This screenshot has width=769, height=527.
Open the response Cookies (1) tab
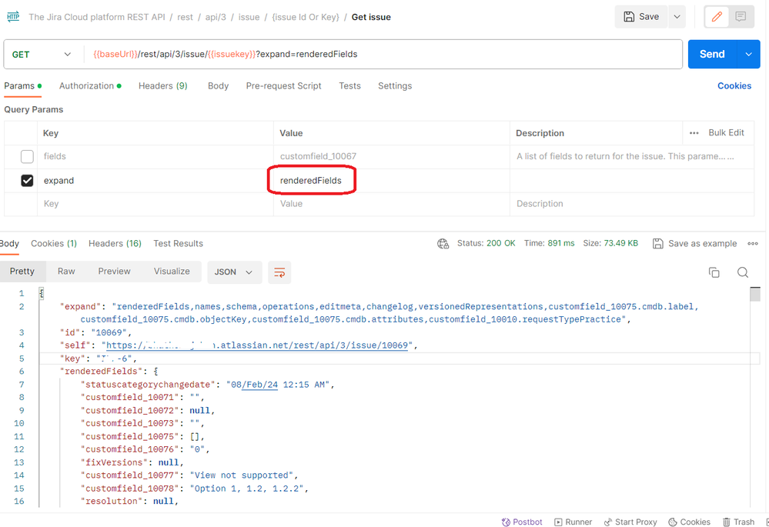click(54, 244)
